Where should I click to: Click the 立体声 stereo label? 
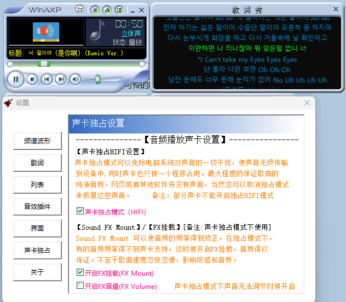coord(131,34)
